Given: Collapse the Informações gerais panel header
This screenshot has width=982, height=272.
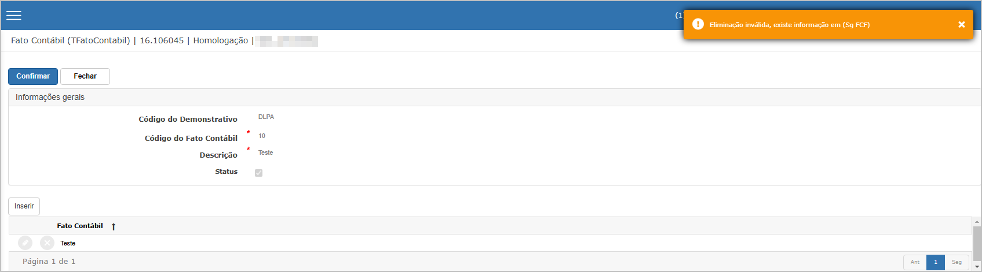Looking at the screenshot, I should click(494, 97).
